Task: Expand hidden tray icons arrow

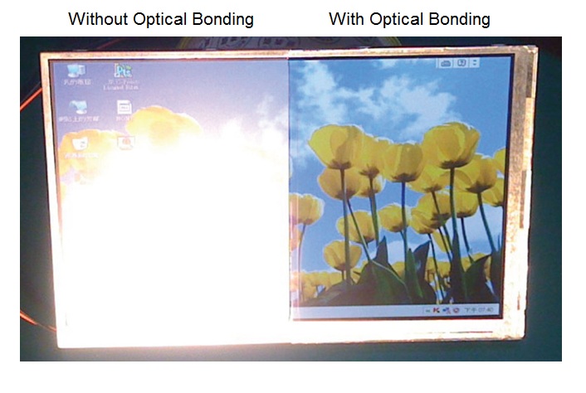Action: pos(425,310)
